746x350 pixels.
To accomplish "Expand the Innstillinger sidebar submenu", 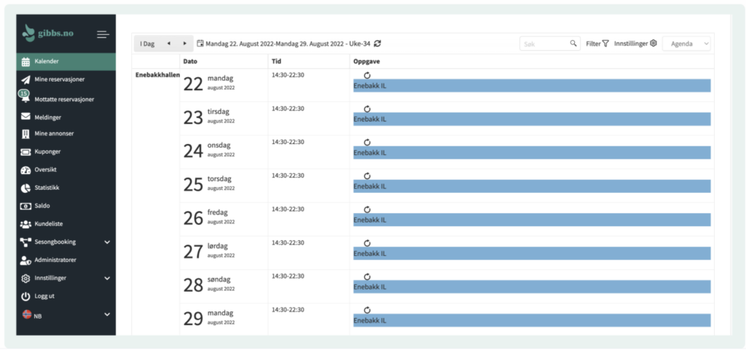I will [107, 278].
